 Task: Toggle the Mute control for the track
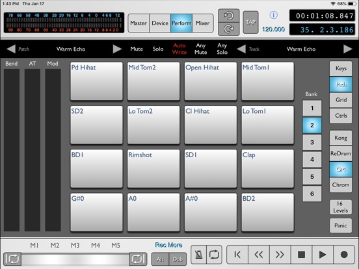point(137,49)
